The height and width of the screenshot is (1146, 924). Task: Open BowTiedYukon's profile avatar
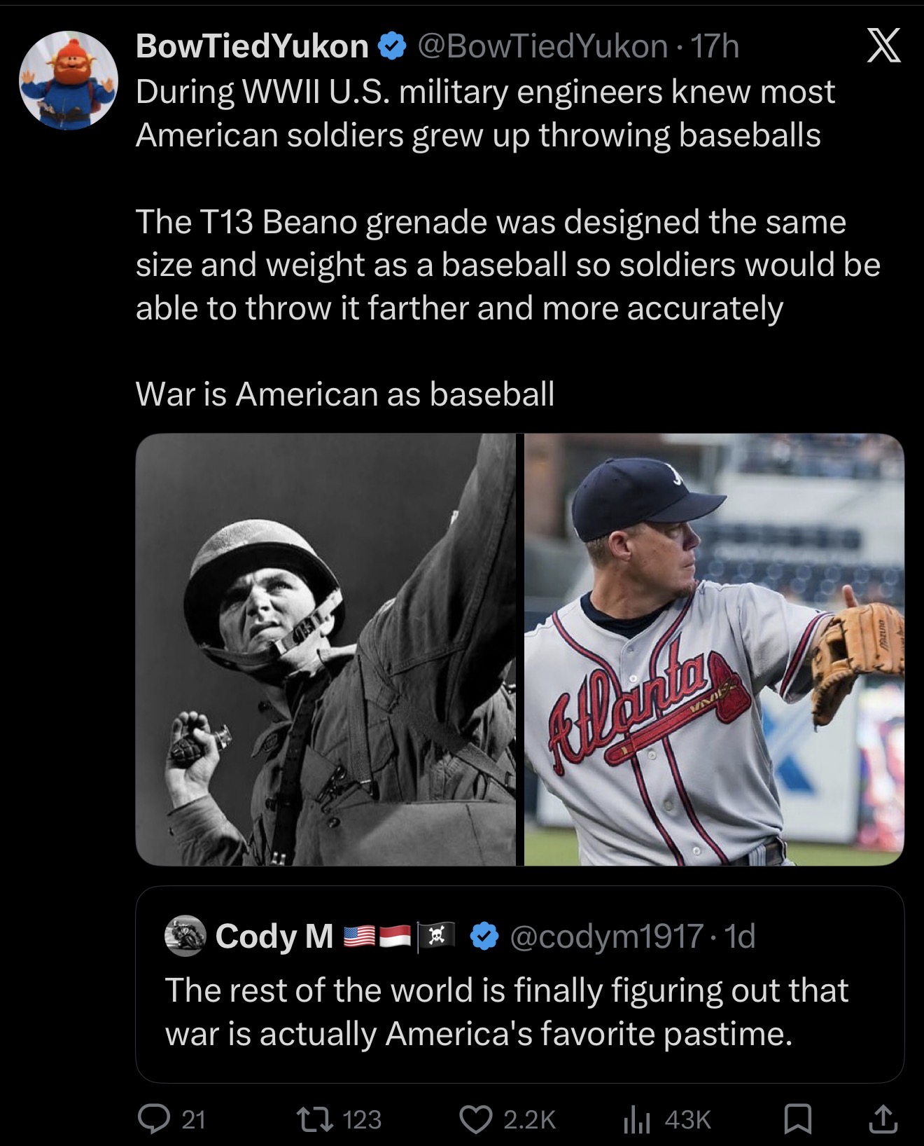pyautogui.click(x=68, y=80)
